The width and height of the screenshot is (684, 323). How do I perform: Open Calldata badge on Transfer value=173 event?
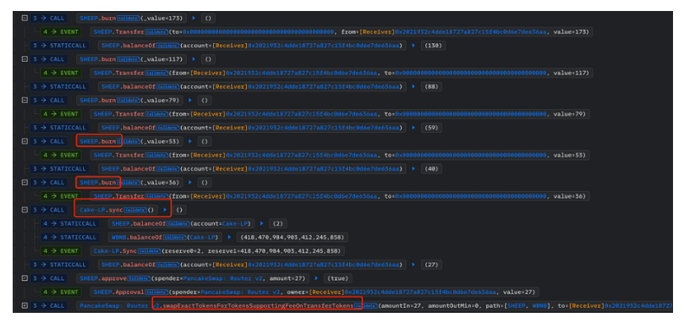[157, 32]
